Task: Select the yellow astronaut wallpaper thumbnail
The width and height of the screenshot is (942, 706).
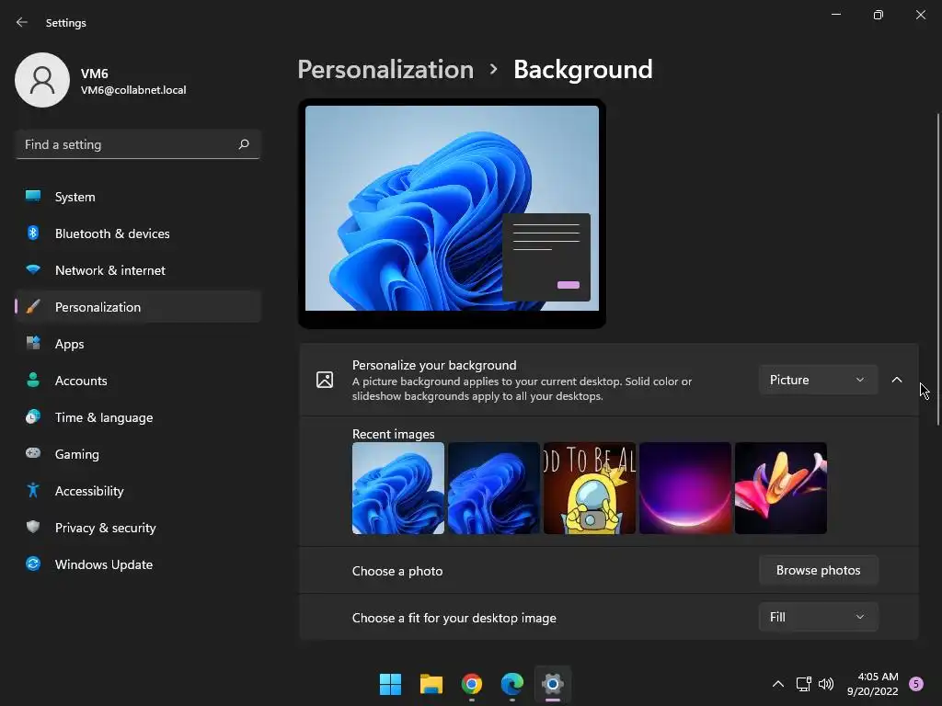Action: [x=590, y=488]
